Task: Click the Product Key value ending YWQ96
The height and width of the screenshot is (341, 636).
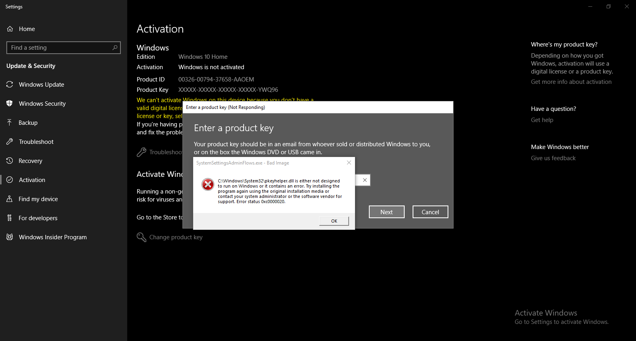Action: tap(228, 90)
